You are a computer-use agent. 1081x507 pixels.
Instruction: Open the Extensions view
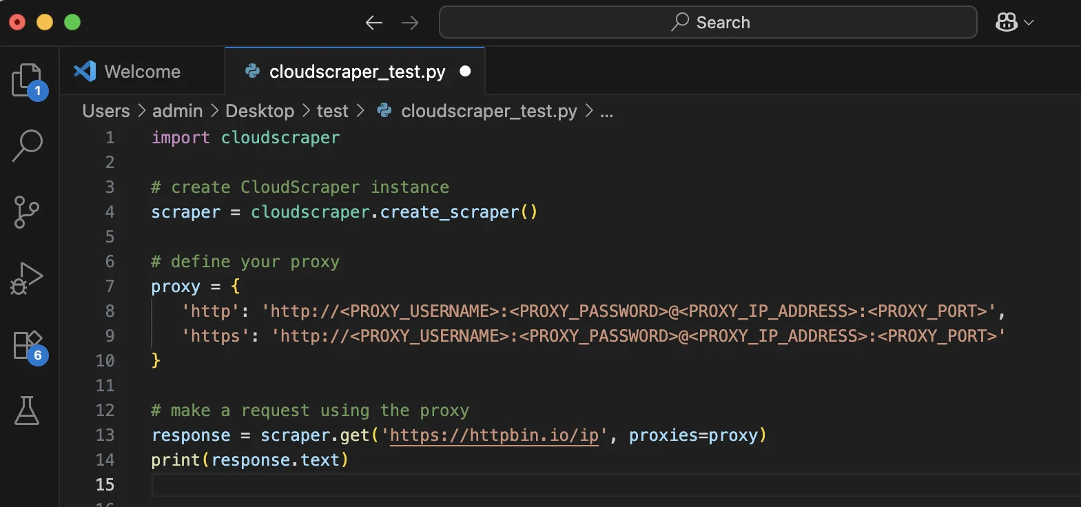(28, 344)
